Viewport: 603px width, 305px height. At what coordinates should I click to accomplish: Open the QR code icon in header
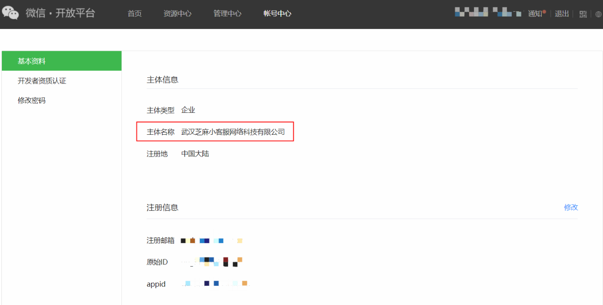point(583,14)
